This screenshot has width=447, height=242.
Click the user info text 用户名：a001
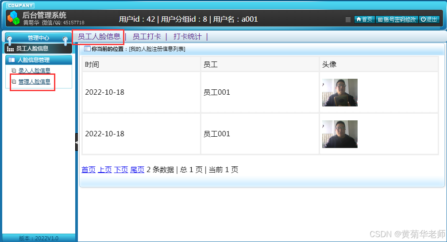[x=235, y=19]
